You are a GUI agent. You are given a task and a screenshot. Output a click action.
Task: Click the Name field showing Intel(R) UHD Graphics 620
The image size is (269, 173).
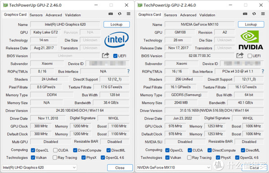pyautogui.click(x=65, y=24)
